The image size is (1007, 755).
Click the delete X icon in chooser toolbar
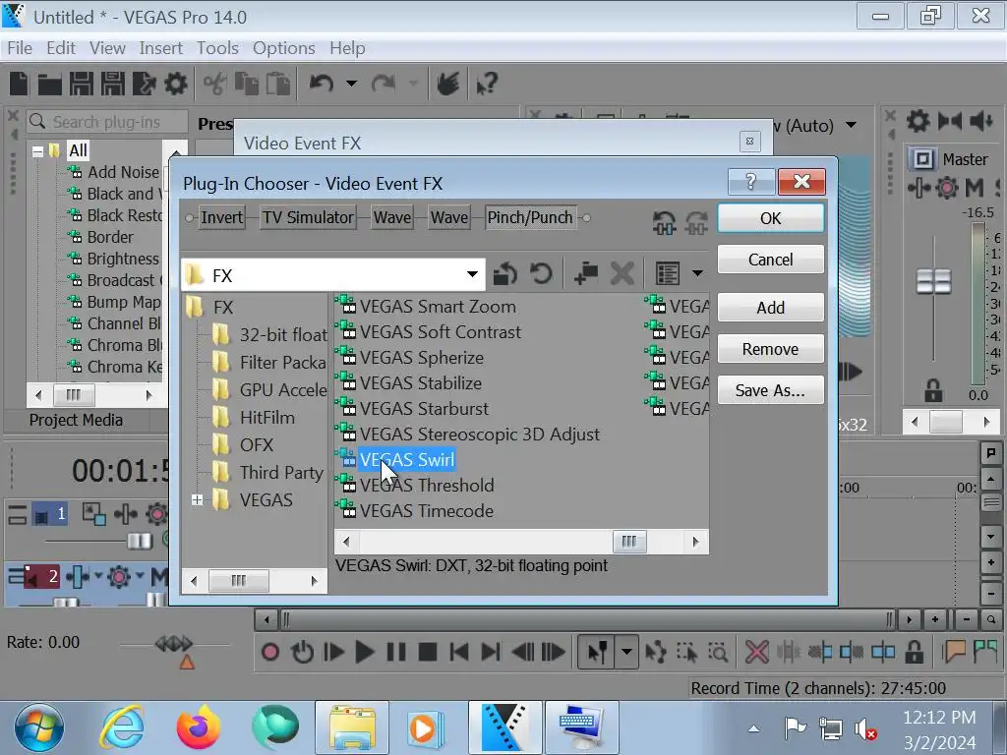(622, 274)
